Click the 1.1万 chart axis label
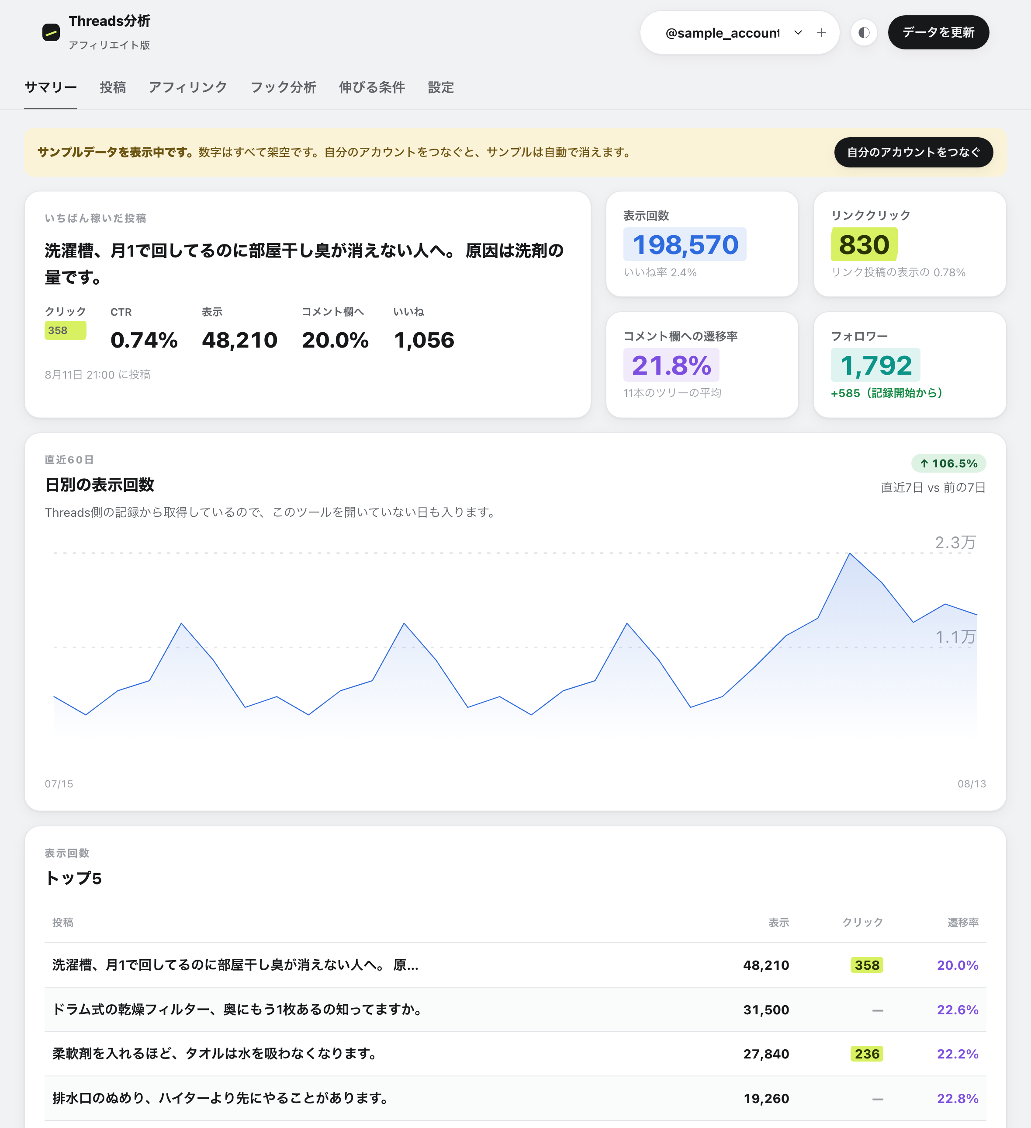 click(x=955, y=637)
